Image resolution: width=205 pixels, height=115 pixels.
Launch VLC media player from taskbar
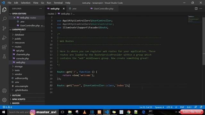pyautogui.click(x=85, y=112)
